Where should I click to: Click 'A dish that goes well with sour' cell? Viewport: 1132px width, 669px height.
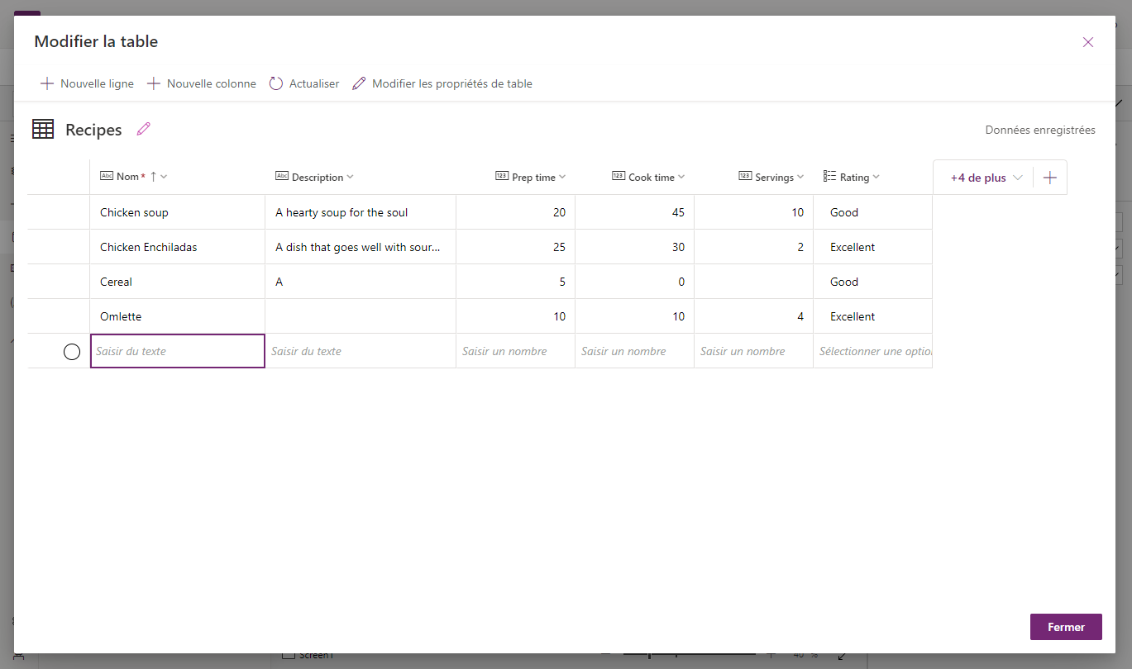point(361,247)
